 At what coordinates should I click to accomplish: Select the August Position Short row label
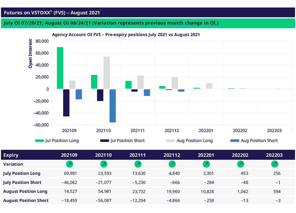(x=26, y=200)
